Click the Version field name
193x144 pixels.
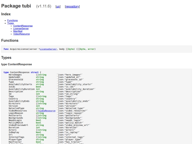13,106
